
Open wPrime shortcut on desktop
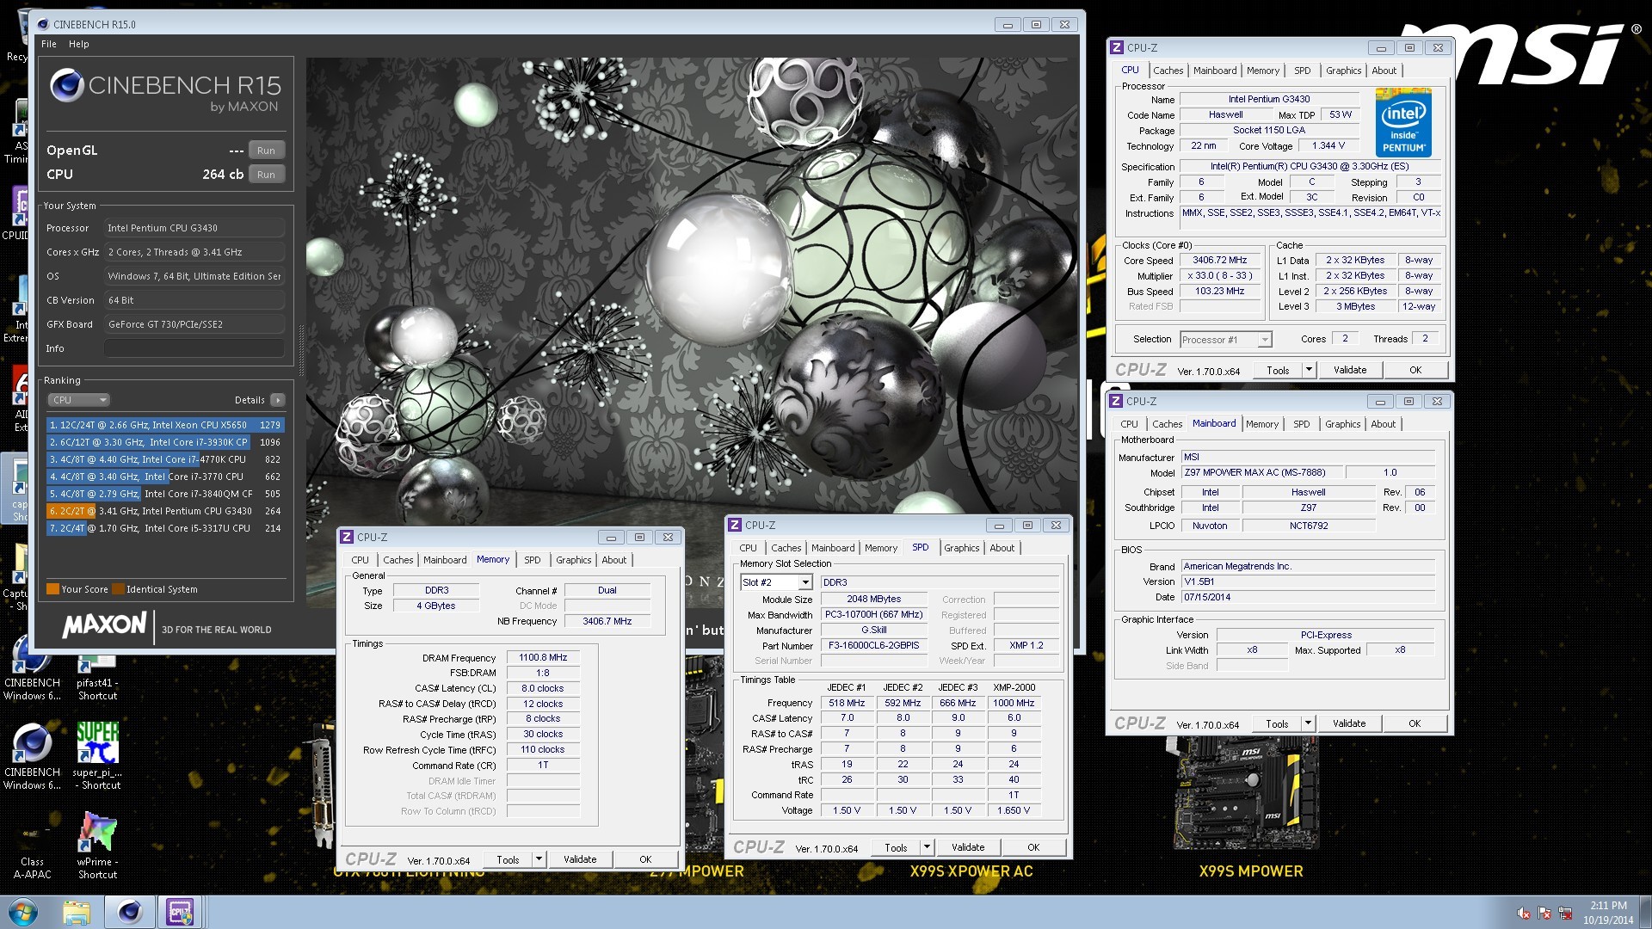click(x=97, y=845)
